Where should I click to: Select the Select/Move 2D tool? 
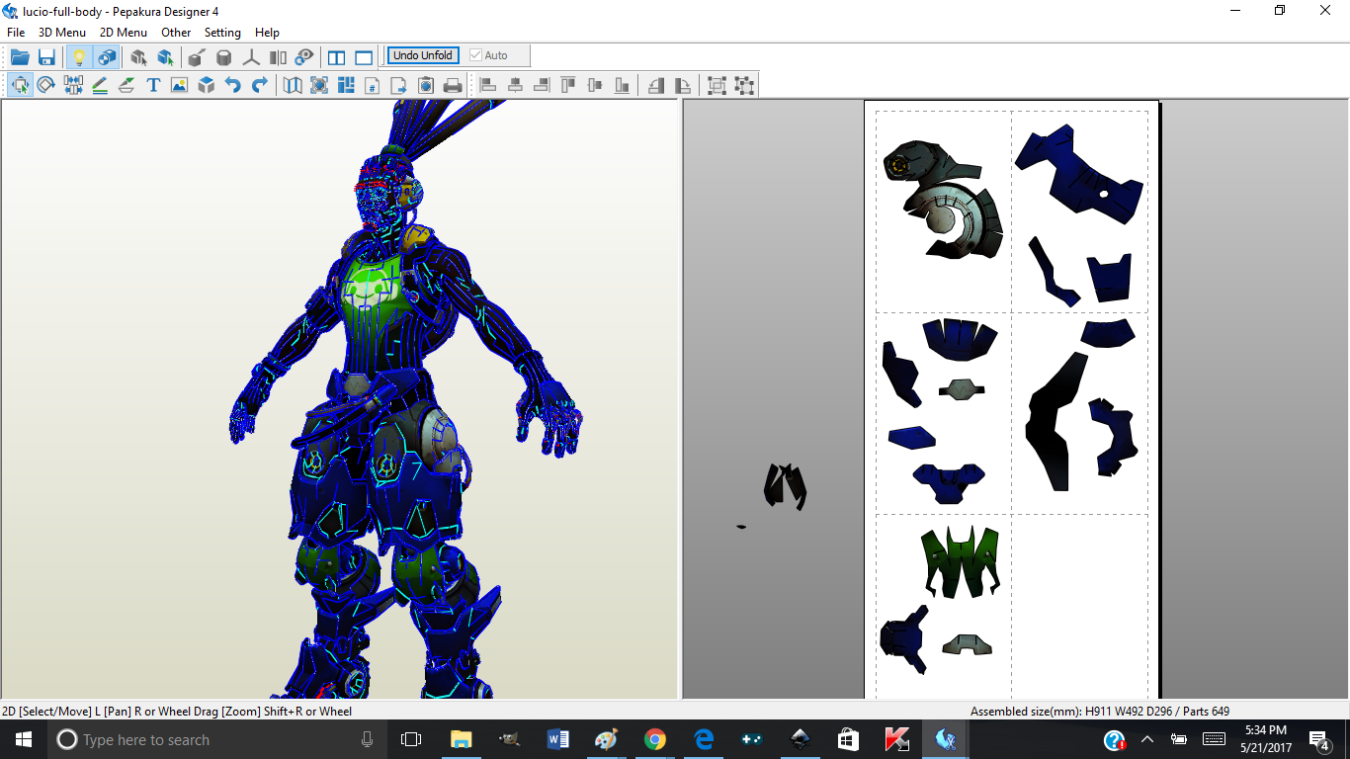[x=20, y=85]
